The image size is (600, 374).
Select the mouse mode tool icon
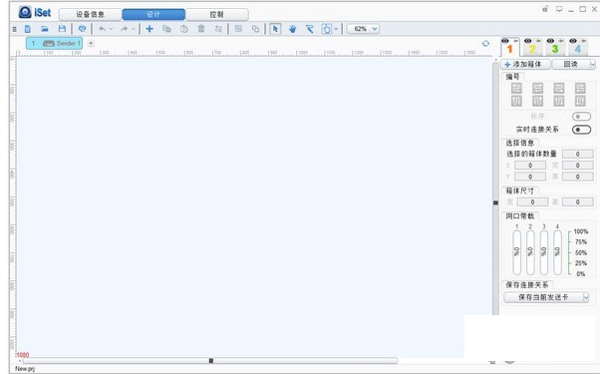coord(327,29)
